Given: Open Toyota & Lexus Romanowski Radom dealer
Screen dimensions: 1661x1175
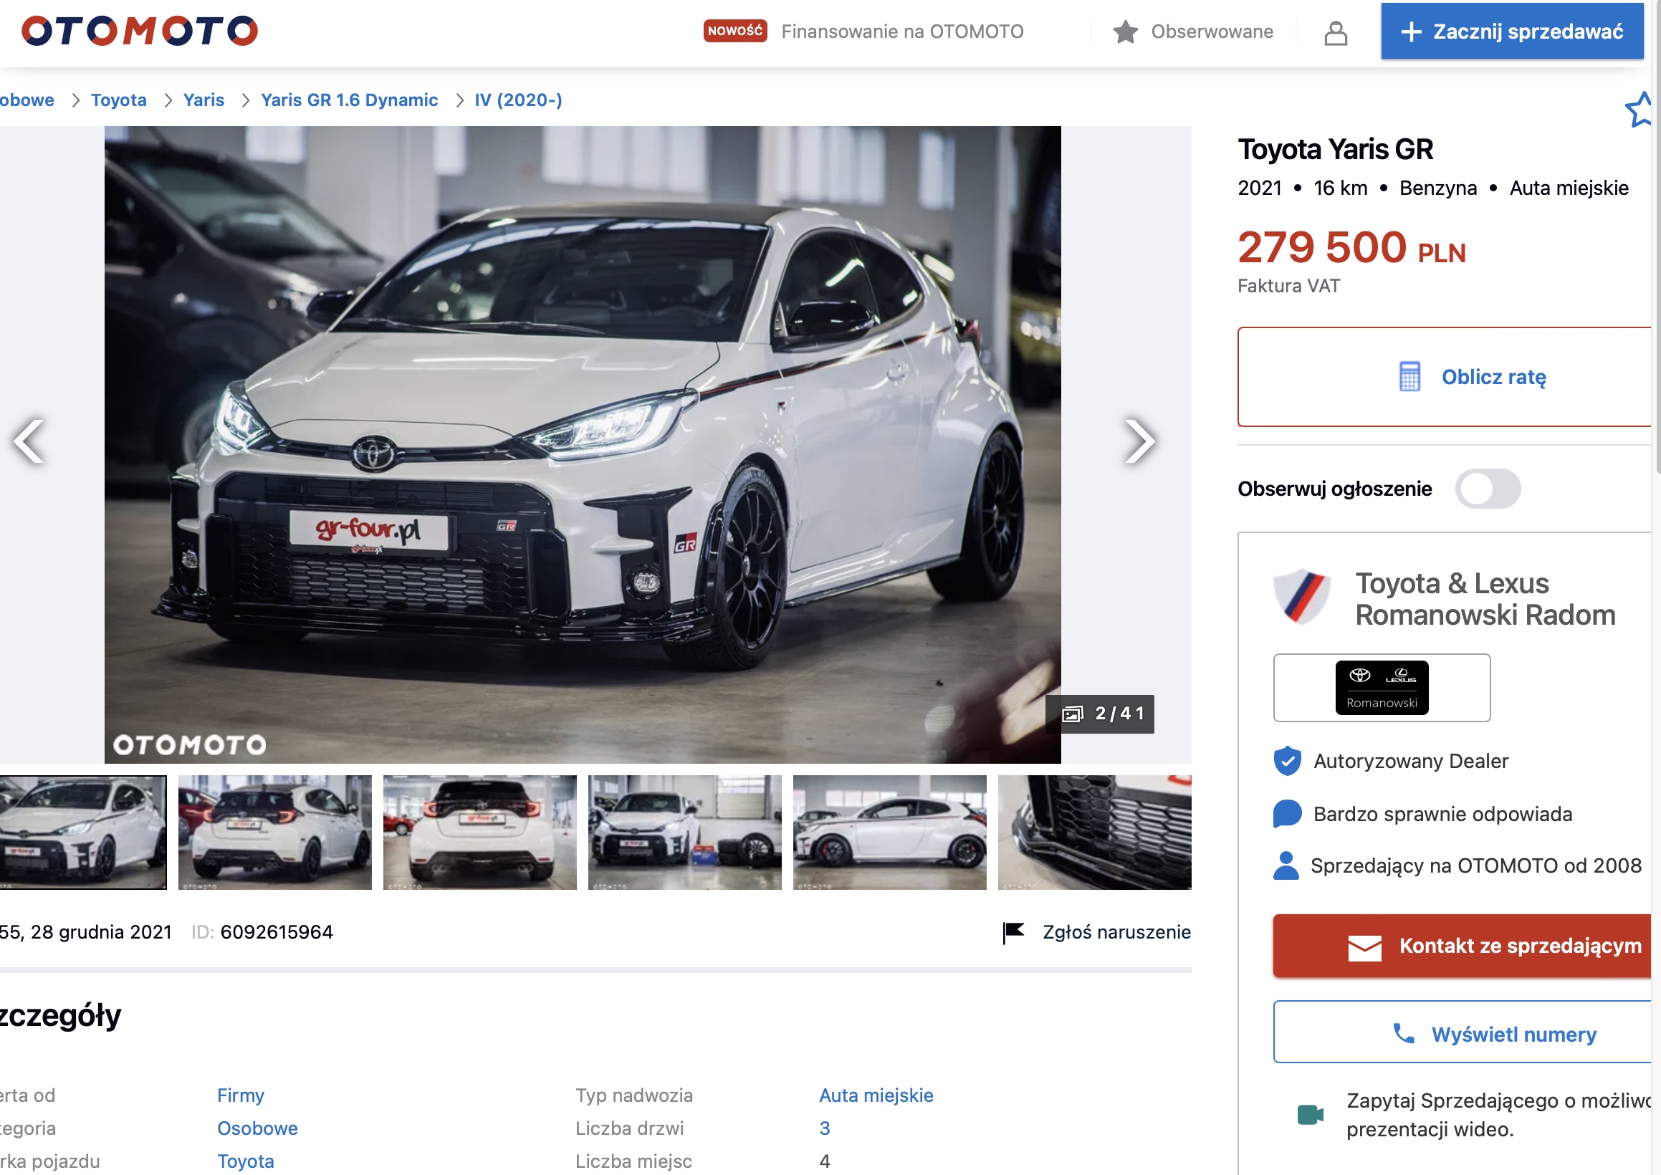Looking at the screenshot, I should tap(1485, 599).
